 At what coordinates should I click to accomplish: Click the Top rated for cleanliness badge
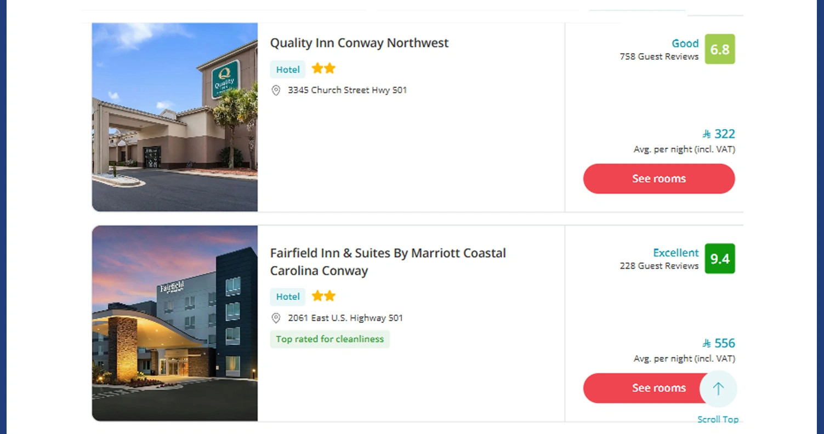(329, 339)
